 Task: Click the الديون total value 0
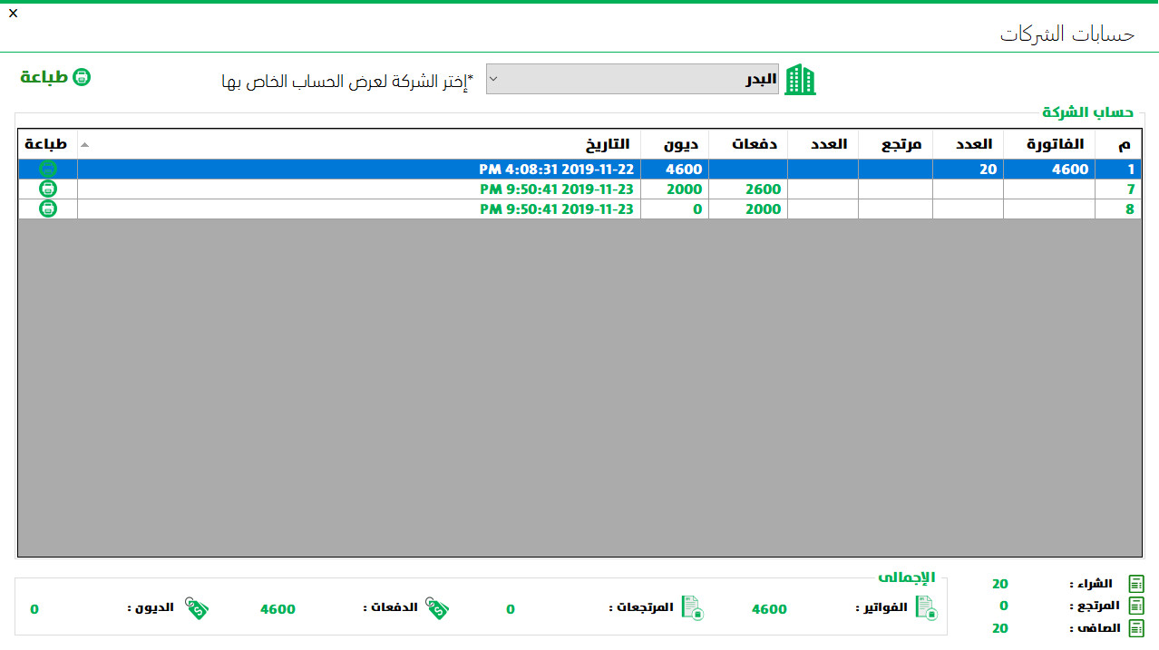[x=34, y=609]
